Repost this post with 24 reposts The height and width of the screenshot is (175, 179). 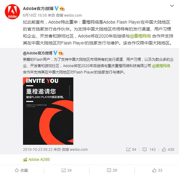coord(67,170)
